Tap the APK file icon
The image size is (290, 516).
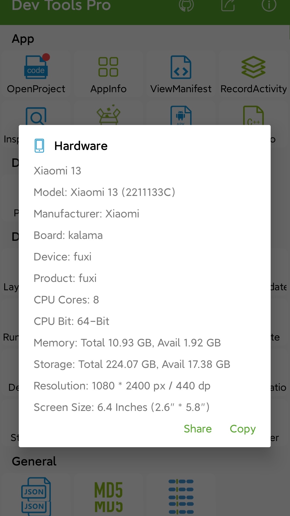[x=181, y=116]
